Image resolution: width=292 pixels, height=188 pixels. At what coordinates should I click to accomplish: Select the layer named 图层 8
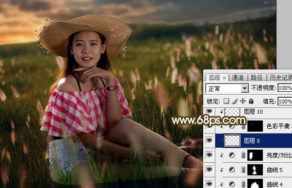click(252, 140)
